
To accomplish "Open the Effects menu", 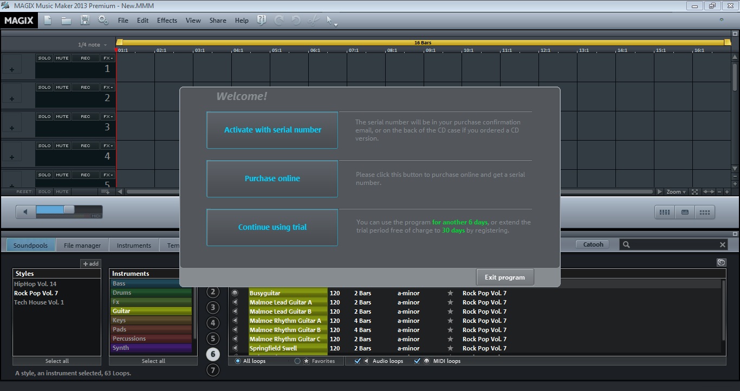I will click(167, 21).
